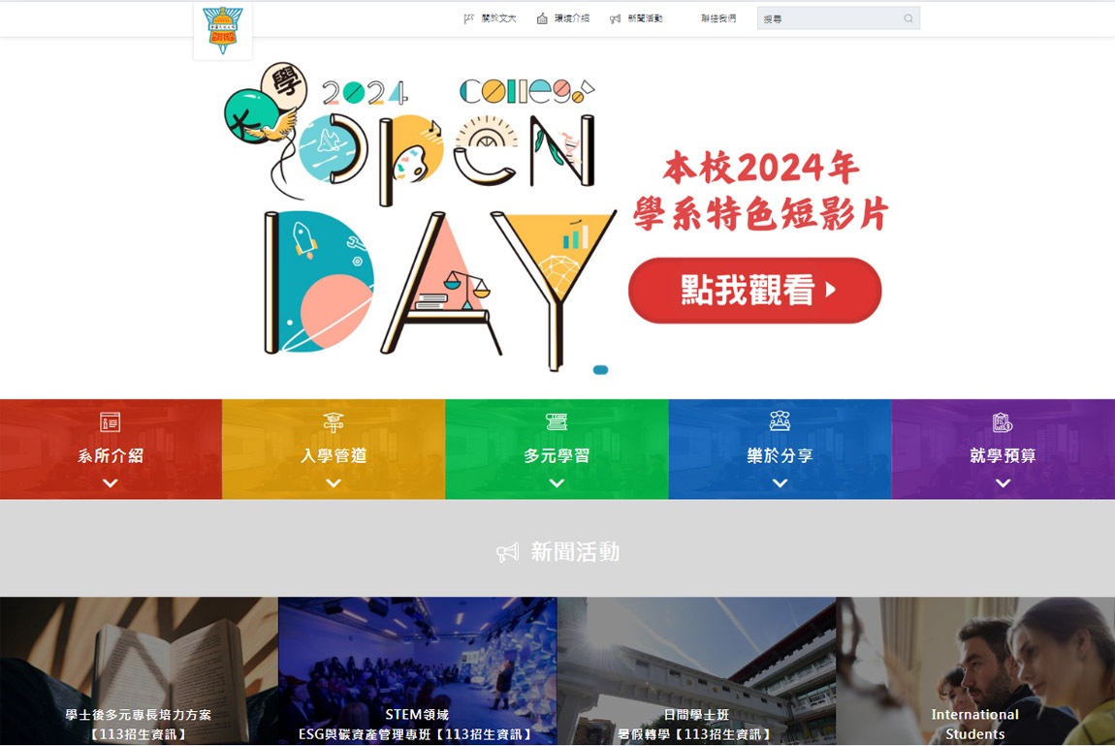Click the flag icon beside 關於文大

(468, 18)
